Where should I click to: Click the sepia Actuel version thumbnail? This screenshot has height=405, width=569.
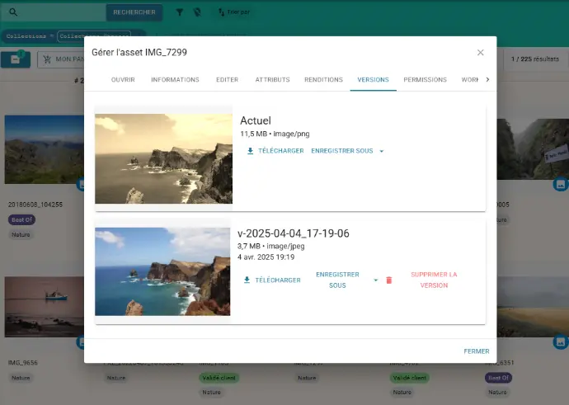(x=163, y=158)
